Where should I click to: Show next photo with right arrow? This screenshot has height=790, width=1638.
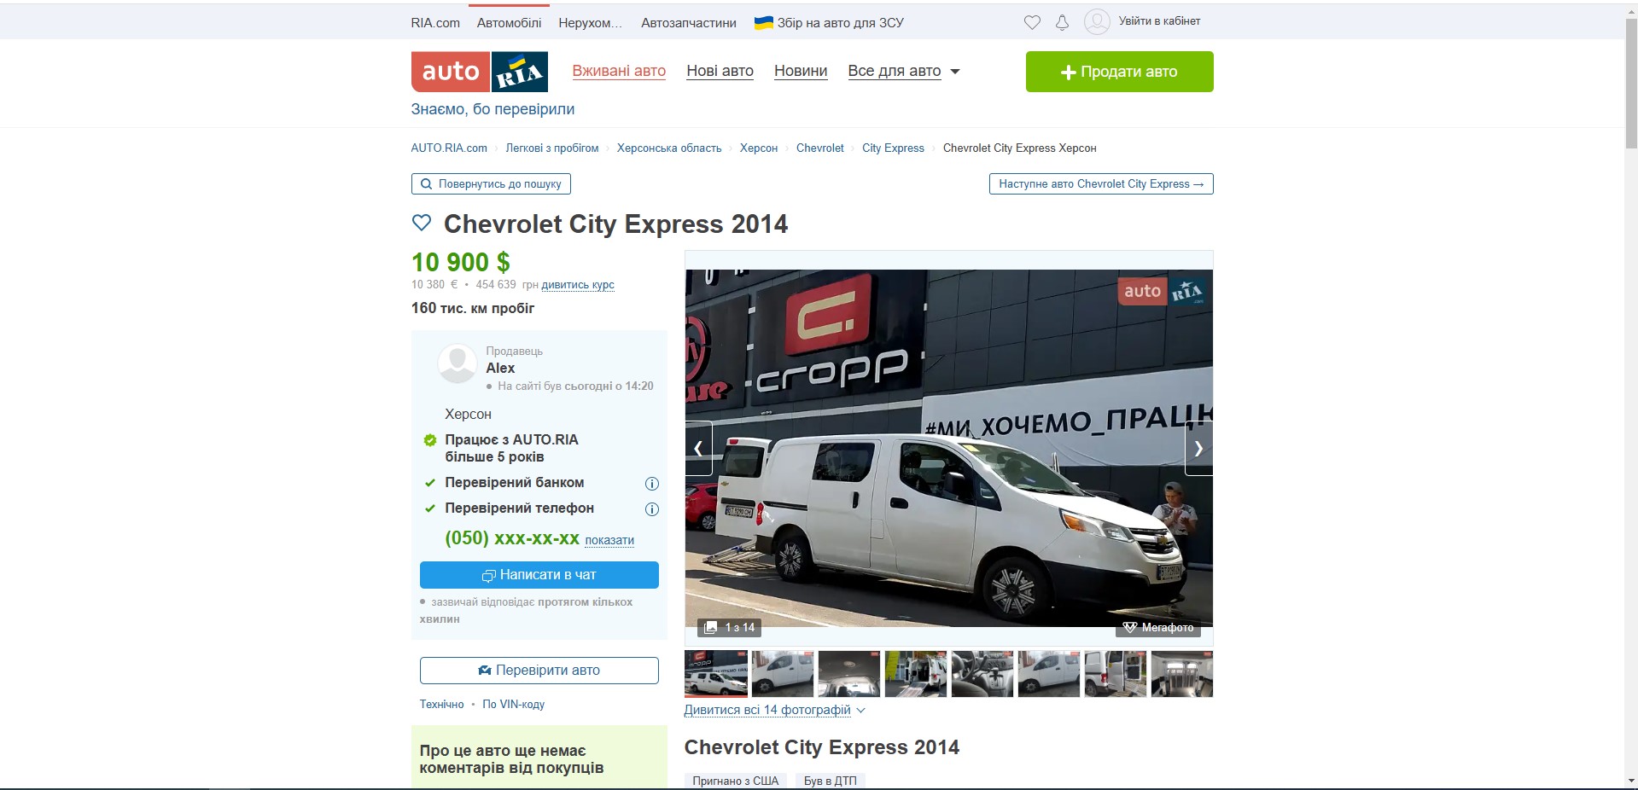pos(1198,448)
